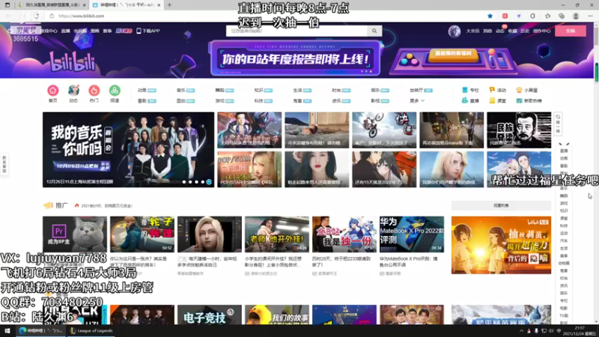
Task: Open the 成为UP主 cat thumbnail
Action: coord(75,234)
